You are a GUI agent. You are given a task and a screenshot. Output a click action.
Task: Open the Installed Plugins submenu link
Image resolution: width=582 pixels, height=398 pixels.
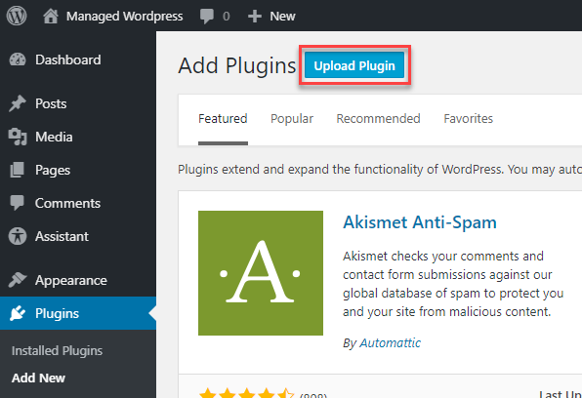57,351
